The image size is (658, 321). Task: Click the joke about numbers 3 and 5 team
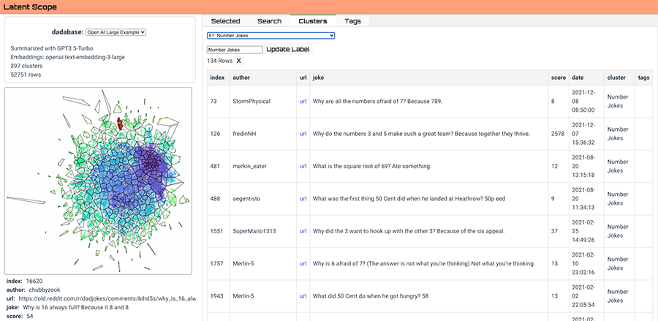[x=428, y=134]
